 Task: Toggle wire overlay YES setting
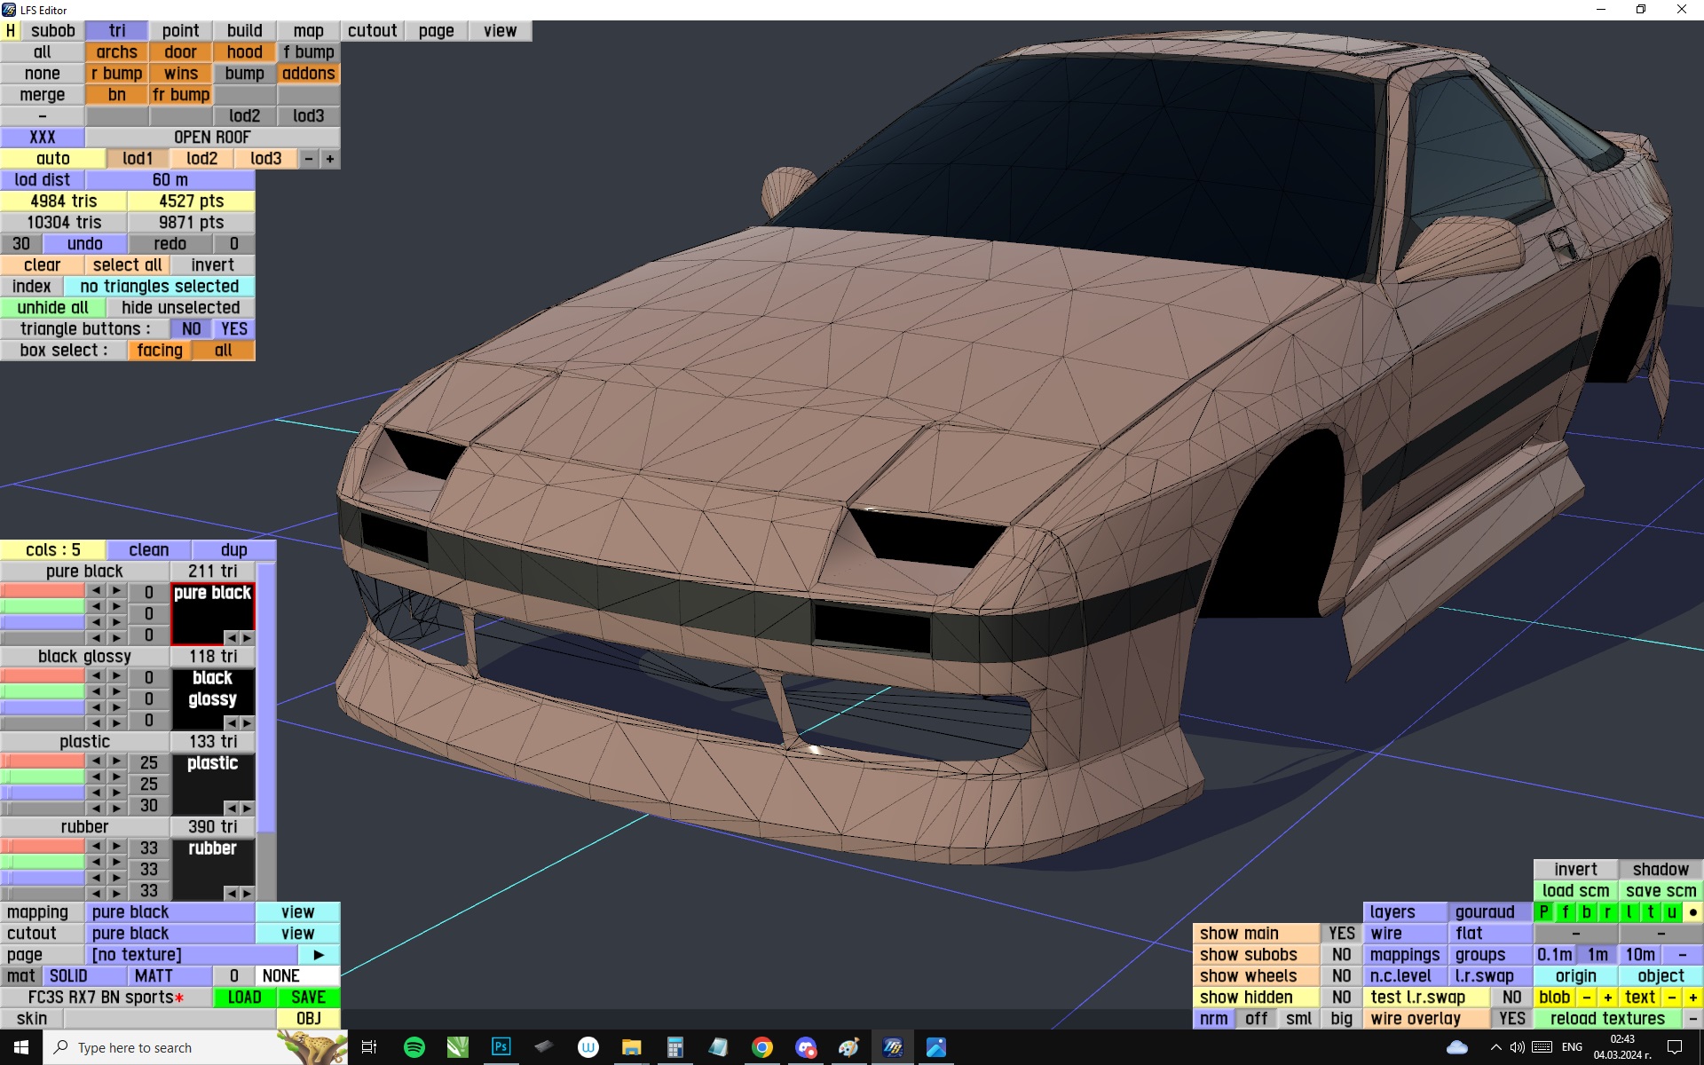point(1511,1018)
